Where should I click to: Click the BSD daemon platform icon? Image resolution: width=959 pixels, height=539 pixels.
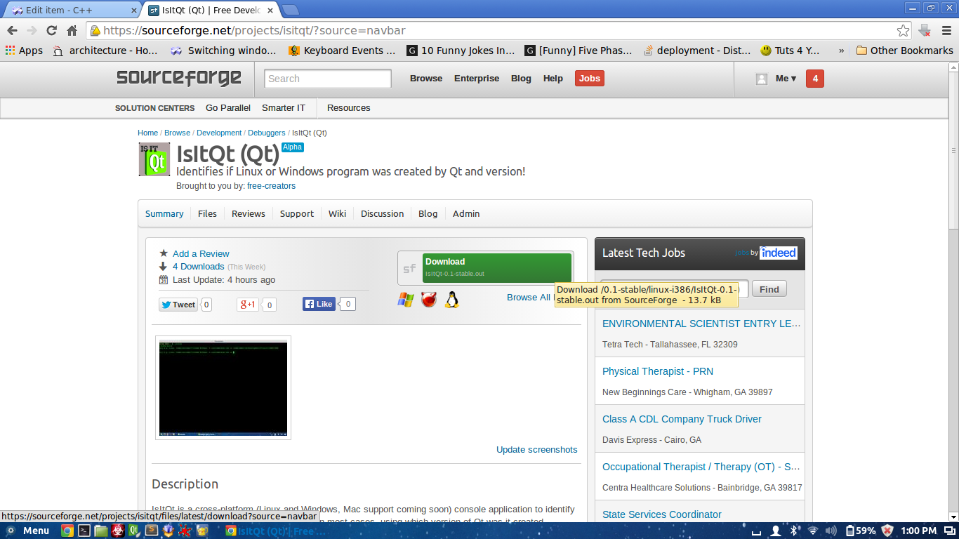pyautogui.click(x=429, y=300)
